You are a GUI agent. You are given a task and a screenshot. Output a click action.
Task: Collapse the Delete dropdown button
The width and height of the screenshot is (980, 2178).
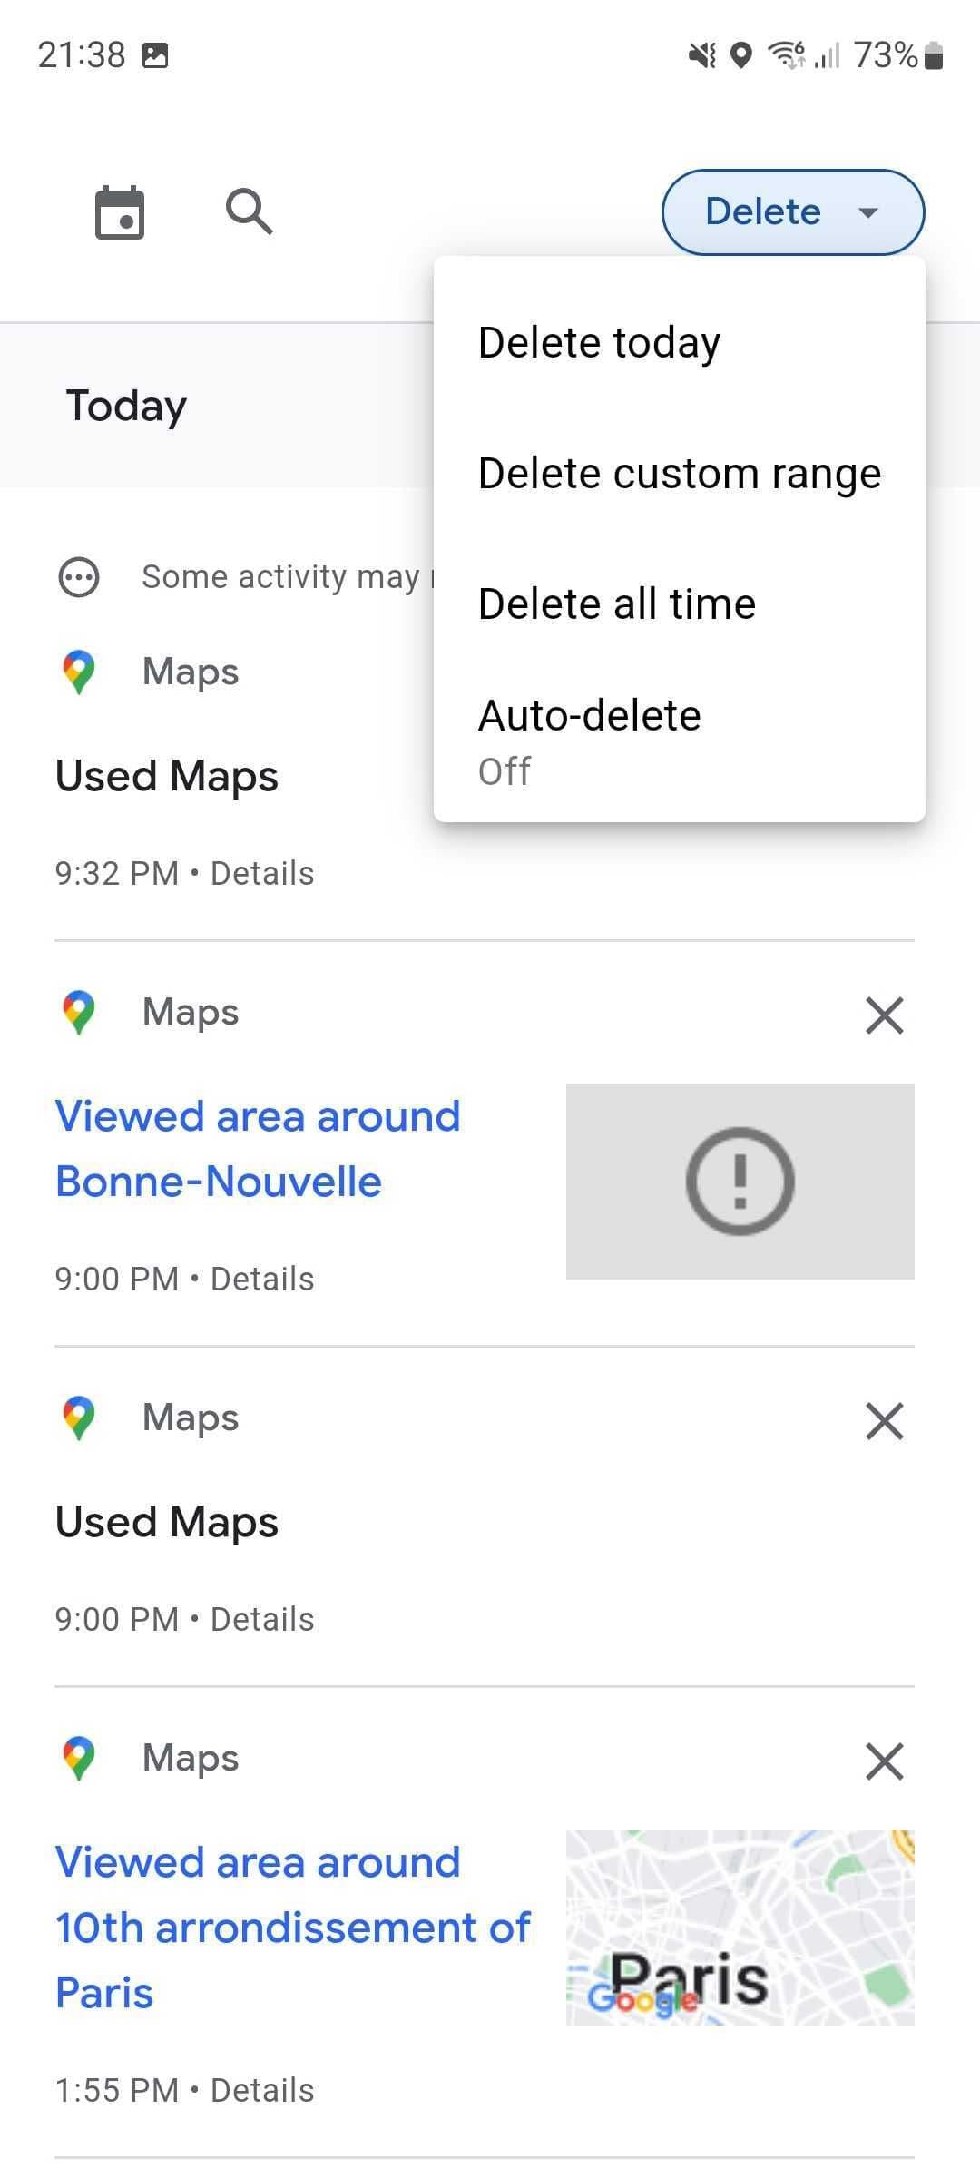pos(792,212)
